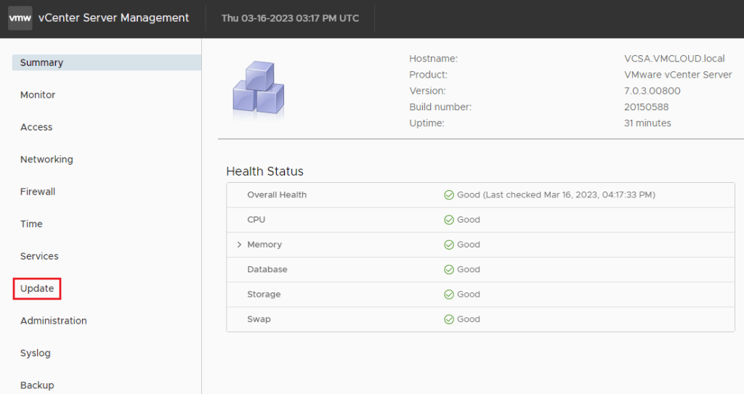
Task: Click the vCenter appliance cubes icon
Action: point(258,90)
